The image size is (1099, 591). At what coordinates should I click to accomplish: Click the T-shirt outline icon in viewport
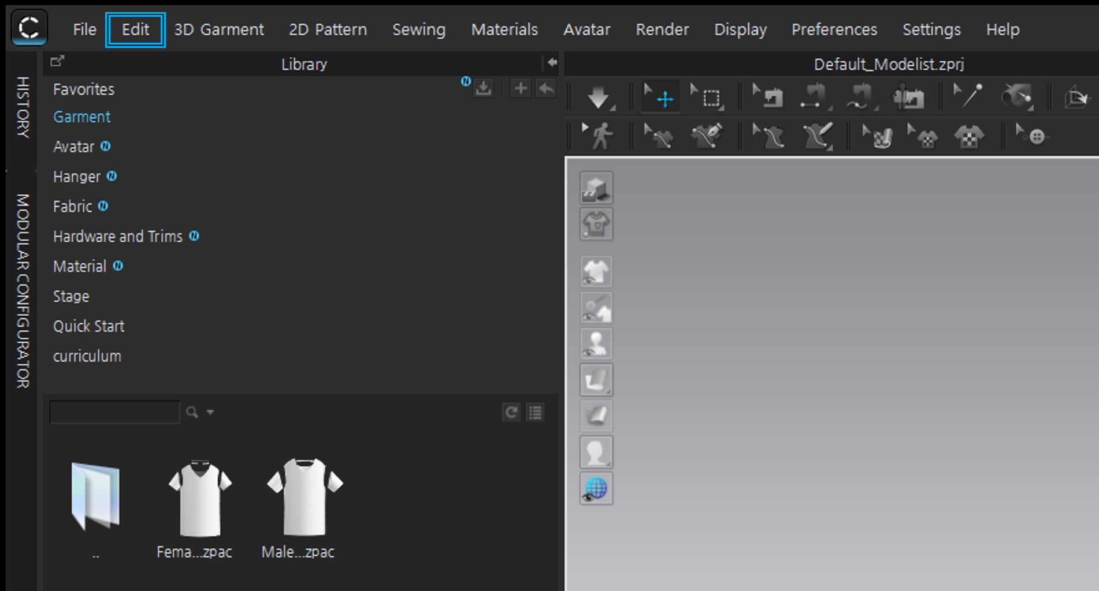(x=596, y=224)
